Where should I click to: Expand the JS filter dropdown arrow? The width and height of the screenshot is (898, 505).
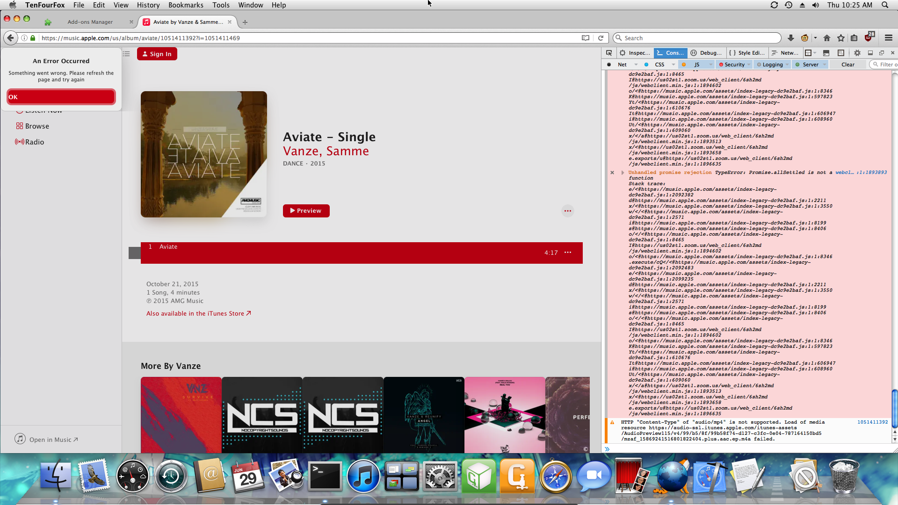point(711,65)
